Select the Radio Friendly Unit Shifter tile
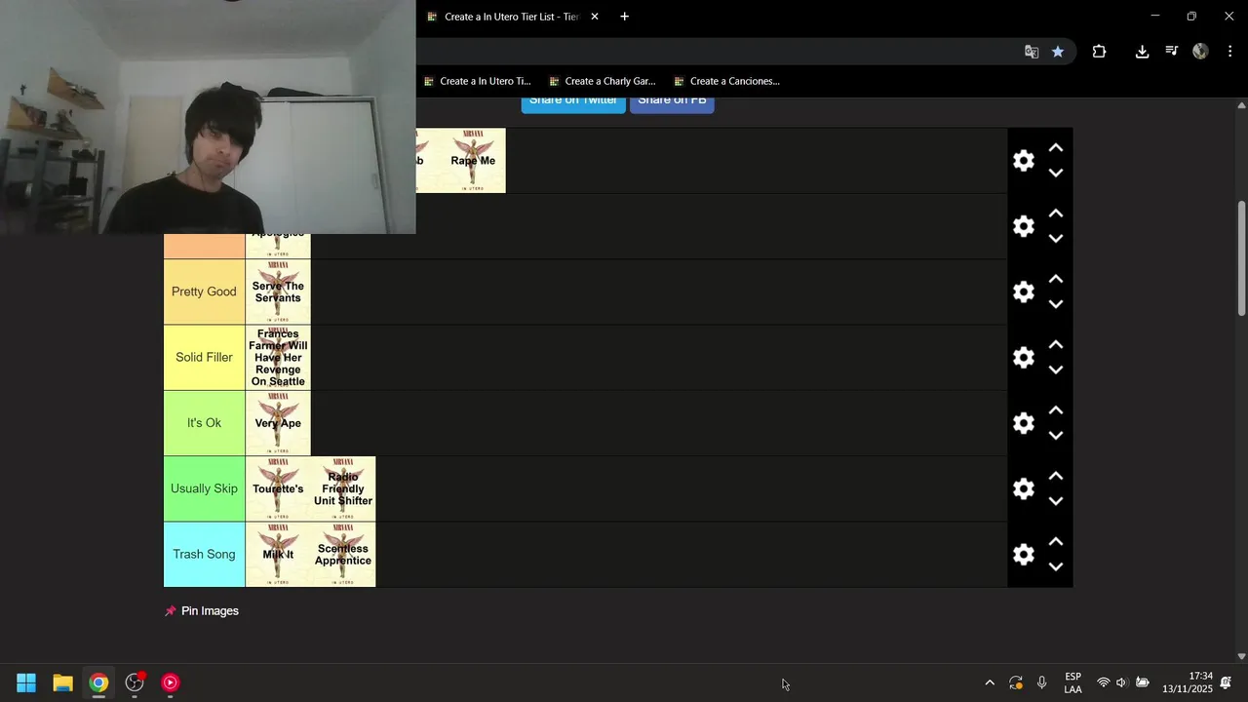Viewport: 1248px width, 702px height. 343,488
